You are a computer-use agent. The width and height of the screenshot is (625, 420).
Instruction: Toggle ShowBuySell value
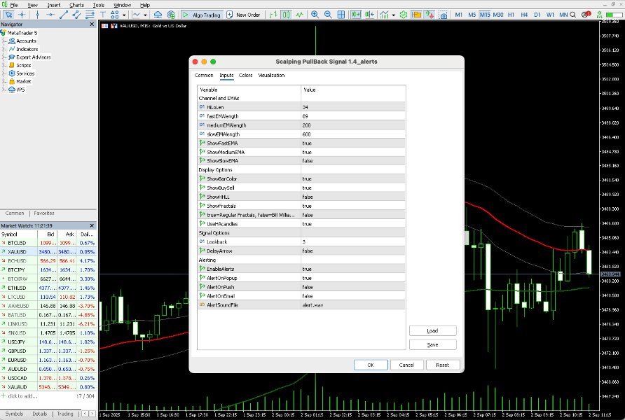click(x=353, y=188)
